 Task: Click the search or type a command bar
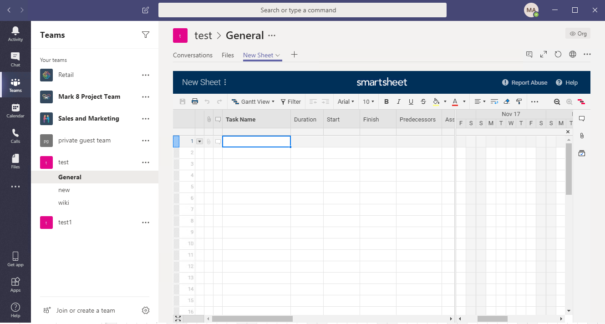(x=302, y=10)
